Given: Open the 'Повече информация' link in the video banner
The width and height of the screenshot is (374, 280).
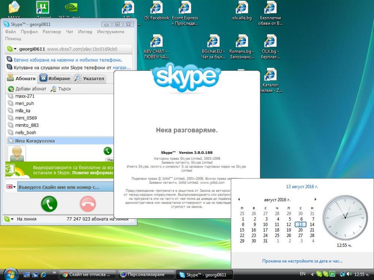Looking at the screenshot, I should tap(93, 173).
